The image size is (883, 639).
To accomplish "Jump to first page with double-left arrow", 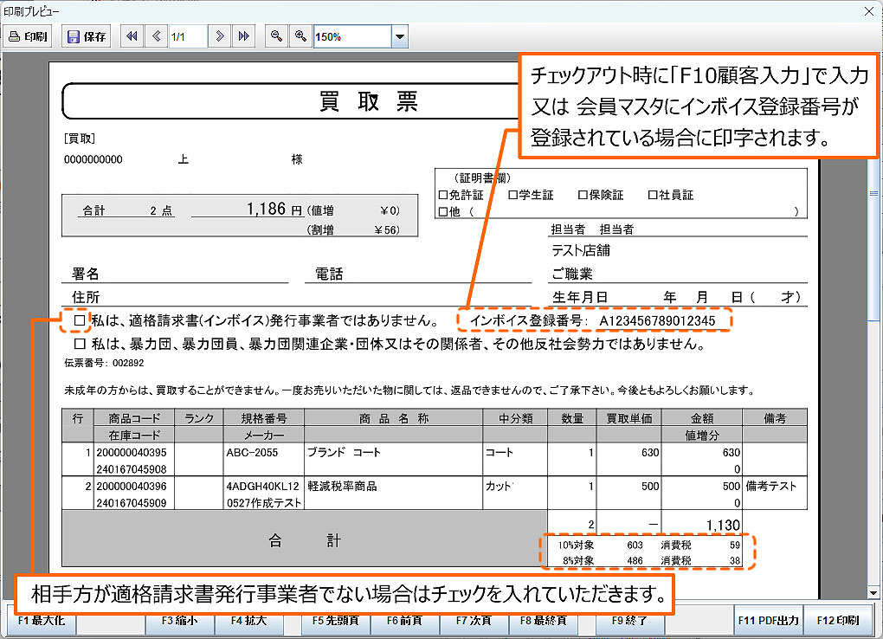I will click(132, 36).
